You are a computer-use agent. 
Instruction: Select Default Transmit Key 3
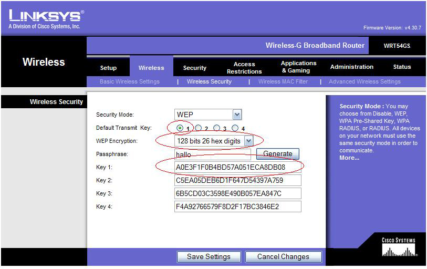[x=216, y=128]
